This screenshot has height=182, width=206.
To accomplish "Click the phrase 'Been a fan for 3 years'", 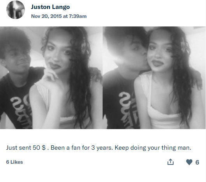I will [82, 148].
